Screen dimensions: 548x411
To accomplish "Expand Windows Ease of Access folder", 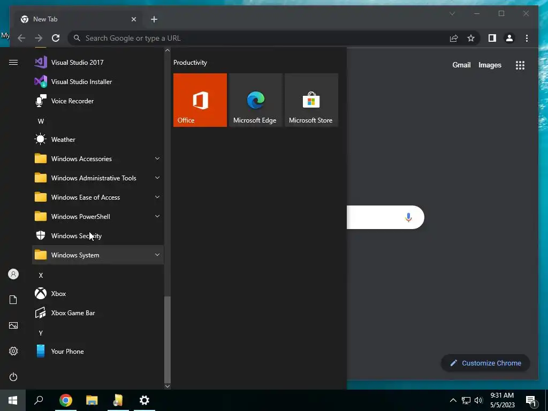I will [x=98, y=197].
